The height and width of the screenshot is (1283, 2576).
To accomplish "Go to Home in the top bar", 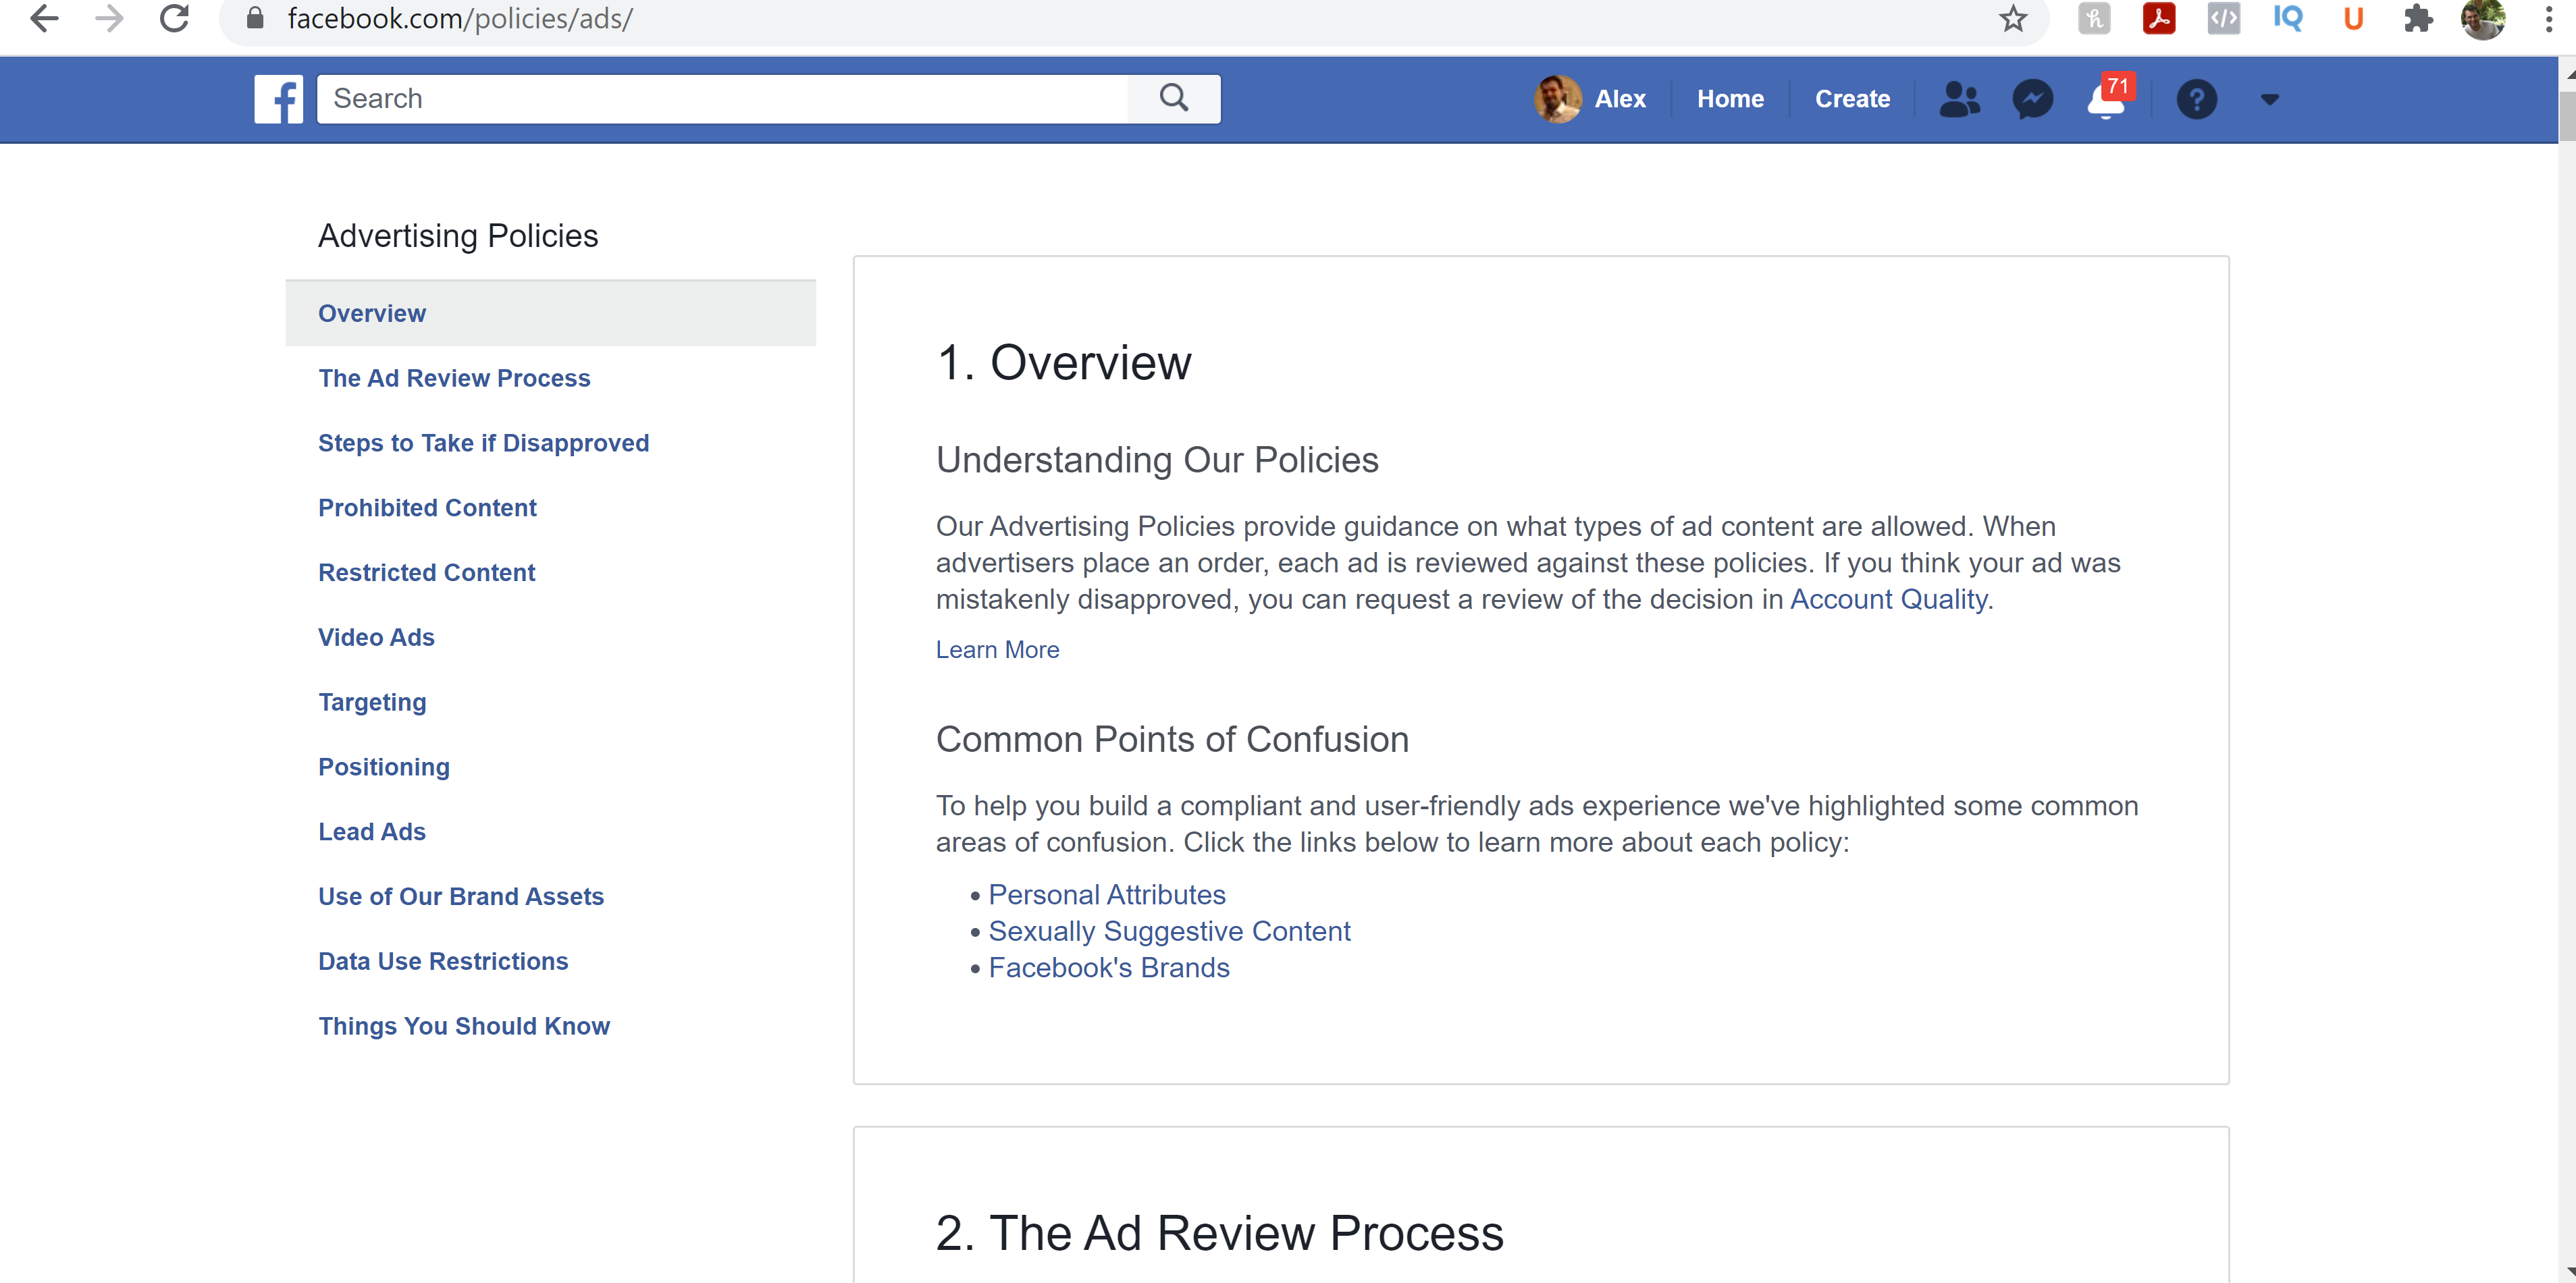I will (x=1730, y=99).
